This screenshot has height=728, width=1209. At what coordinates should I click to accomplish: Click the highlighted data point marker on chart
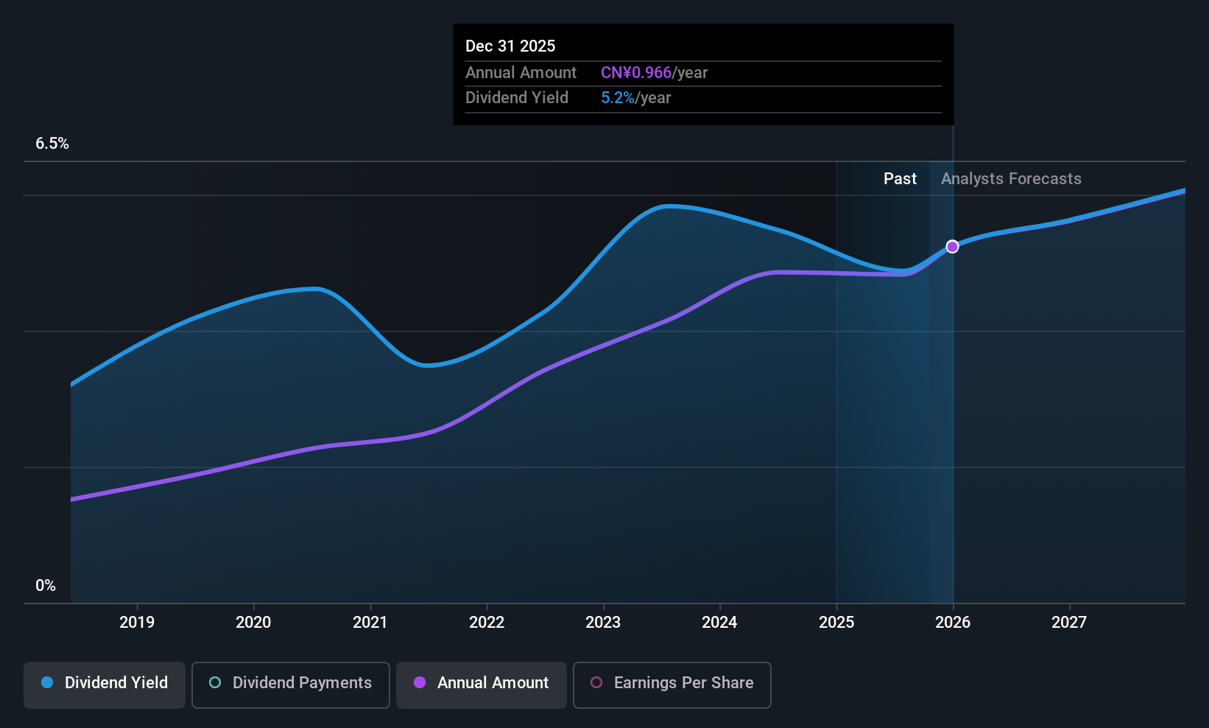click(952, 247)
